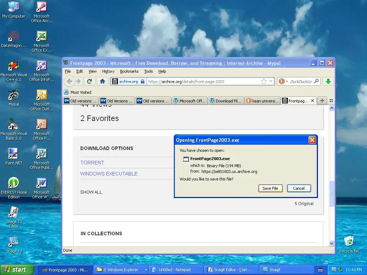Open Microsoft Office Excel shortcut
367x275 pixels.
(42, 41)
